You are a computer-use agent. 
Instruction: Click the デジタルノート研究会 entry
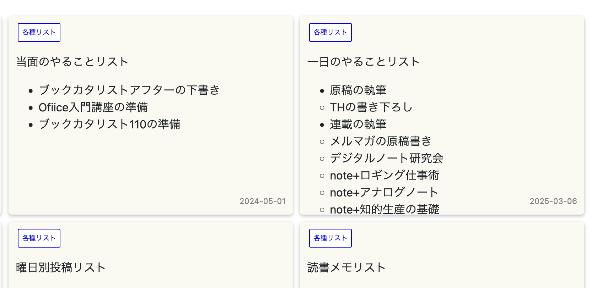pyautogui.click(x=387, y=158)
